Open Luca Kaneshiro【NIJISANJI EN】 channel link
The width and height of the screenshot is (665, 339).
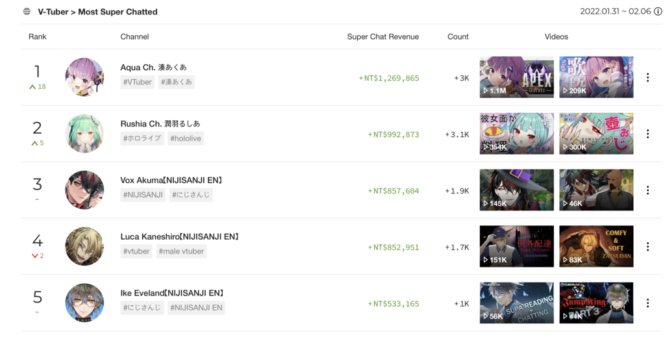tap(179, 237)
